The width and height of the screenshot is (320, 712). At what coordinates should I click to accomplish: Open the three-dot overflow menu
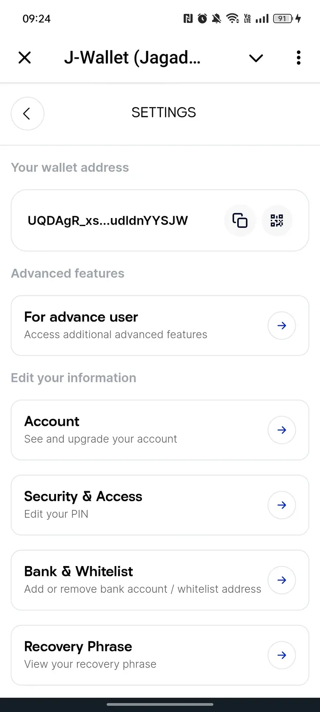[x=298, y=58]
